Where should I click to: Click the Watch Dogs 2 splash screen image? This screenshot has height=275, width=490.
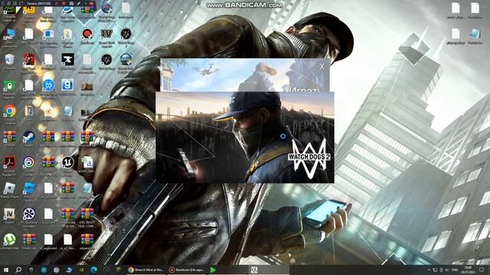tap(245, 137)
